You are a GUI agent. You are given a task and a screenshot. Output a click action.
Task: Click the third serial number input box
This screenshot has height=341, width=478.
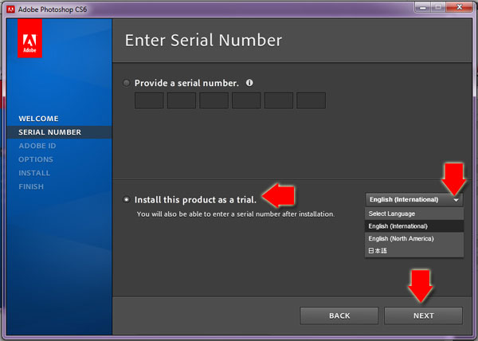pyautogui.click(x=214, y=100)
